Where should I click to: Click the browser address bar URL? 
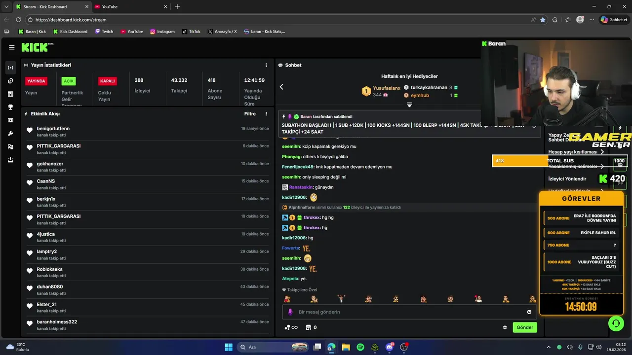click(x=71, y=20)
